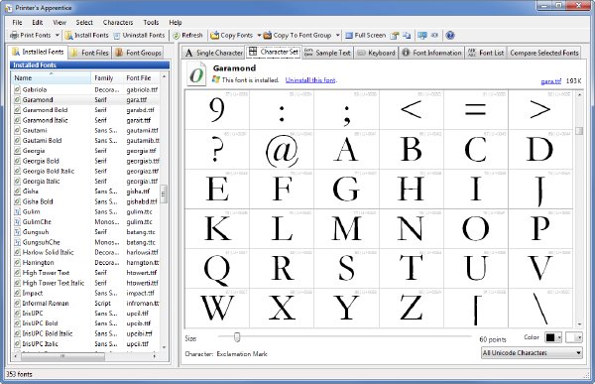The image size is (595, 384).
Task: Select Garamond Italic font row
Action: click(85, 120)
